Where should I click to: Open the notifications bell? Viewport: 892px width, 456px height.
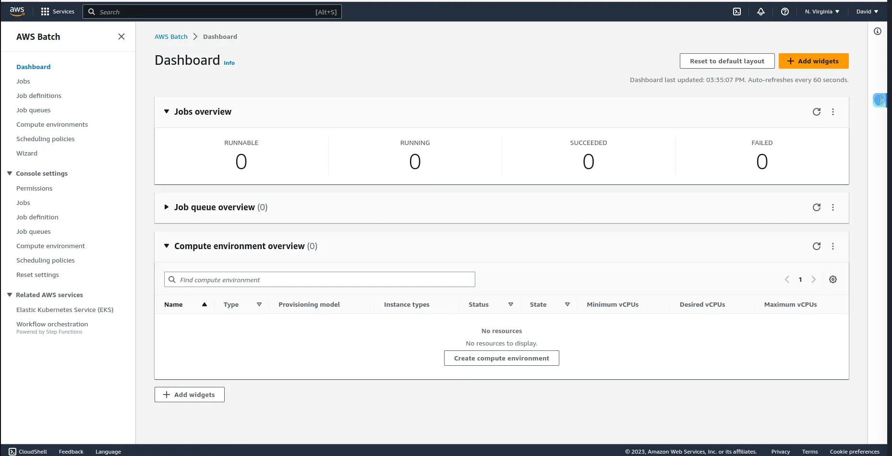[761, 12]
